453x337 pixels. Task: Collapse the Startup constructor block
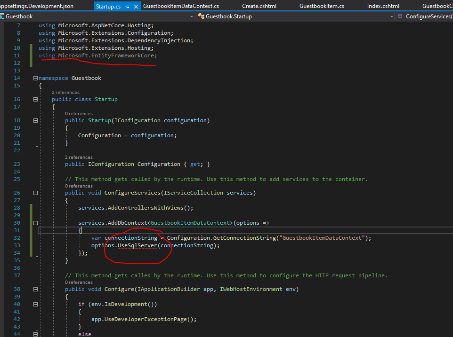[x=35, y=120]
